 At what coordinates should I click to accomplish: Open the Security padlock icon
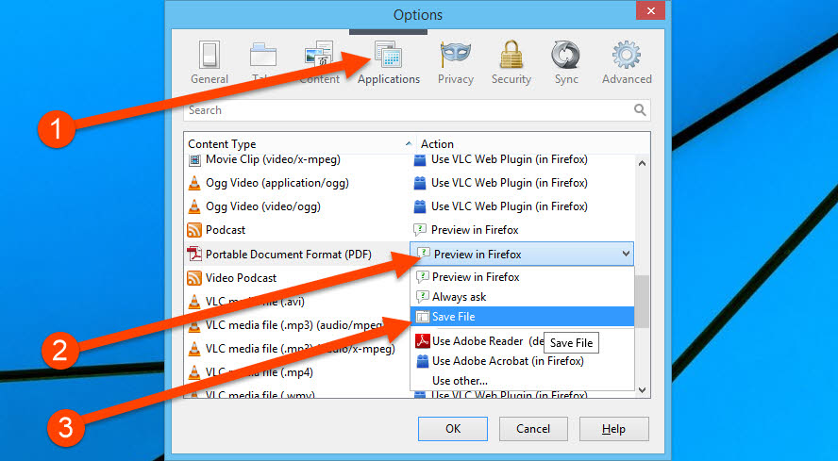[511, 55]
